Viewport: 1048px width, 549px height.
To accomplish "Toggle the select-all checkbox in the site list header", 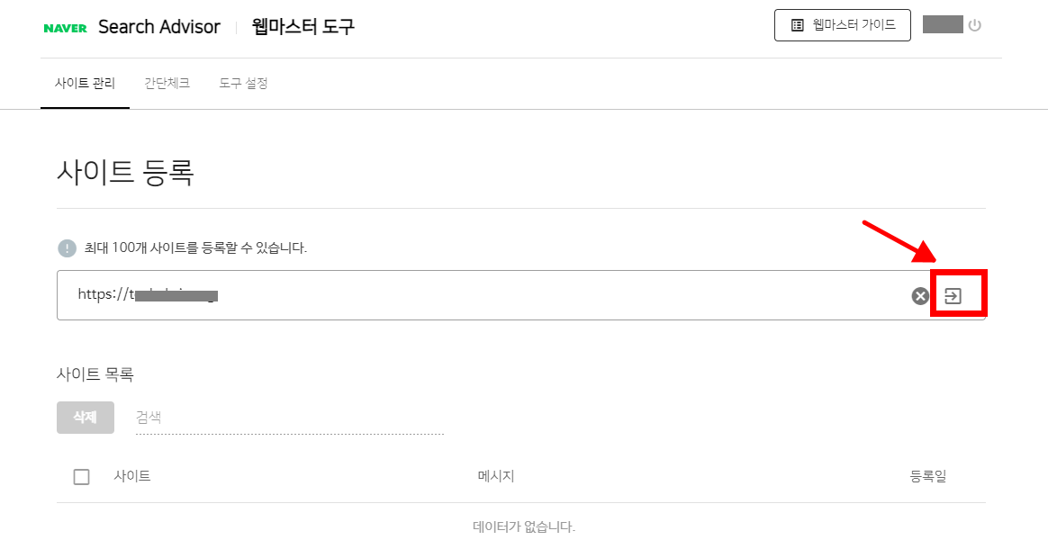I will [x=81, y=477].
